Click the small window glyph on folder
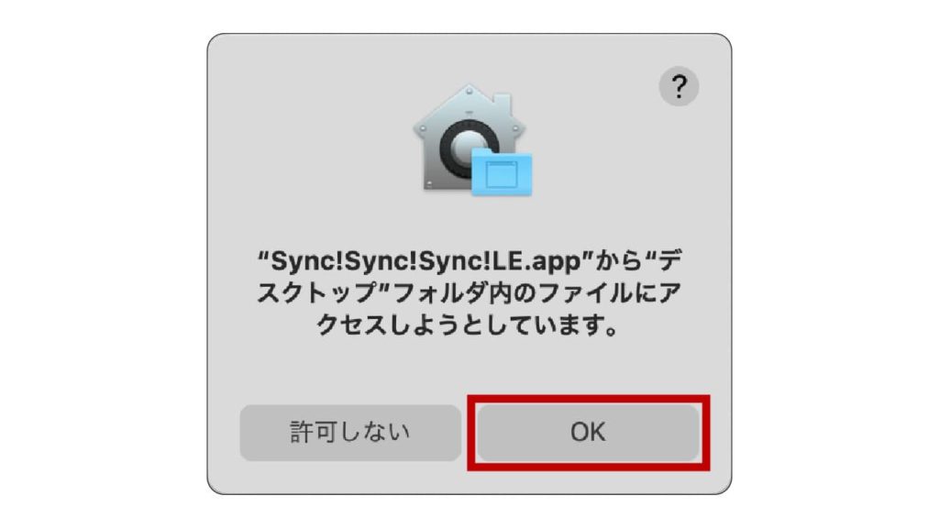The image size is (939, 528). pos(502,174)
